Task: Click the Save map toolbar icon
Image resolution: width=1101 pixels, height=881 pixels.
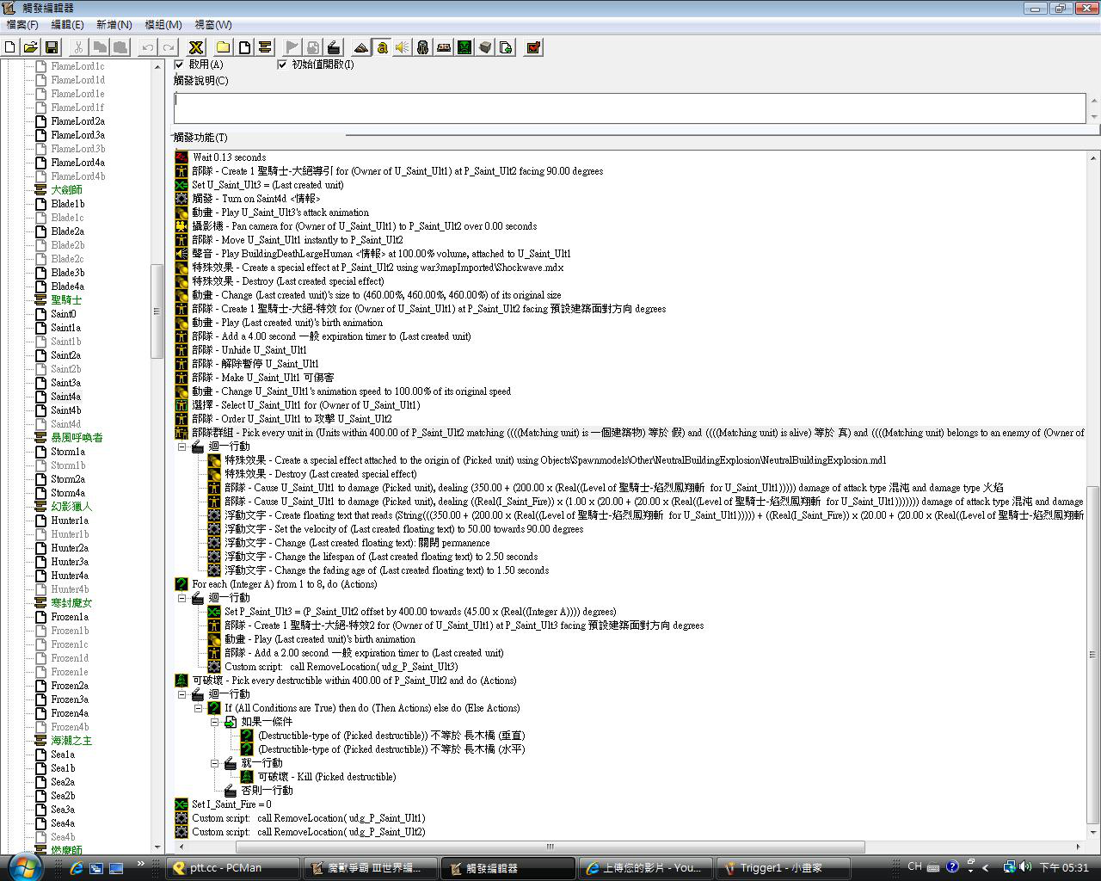Action: (x=52, y=47)
